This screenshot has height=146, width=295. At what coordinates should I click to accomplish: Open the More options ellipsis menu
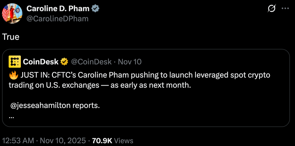[286, 9]
